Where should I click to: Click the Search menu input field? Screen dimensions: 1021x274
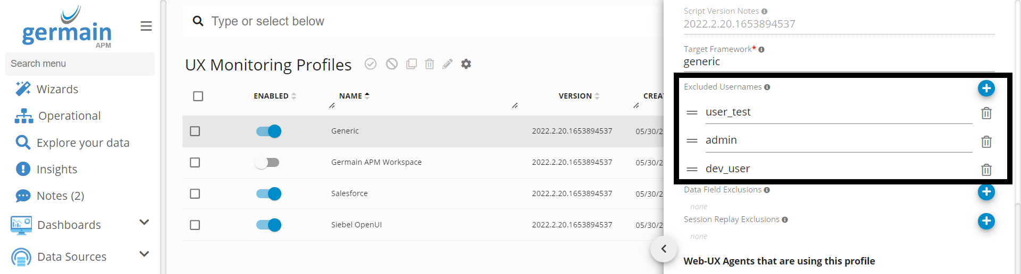[x=80, y=64]
